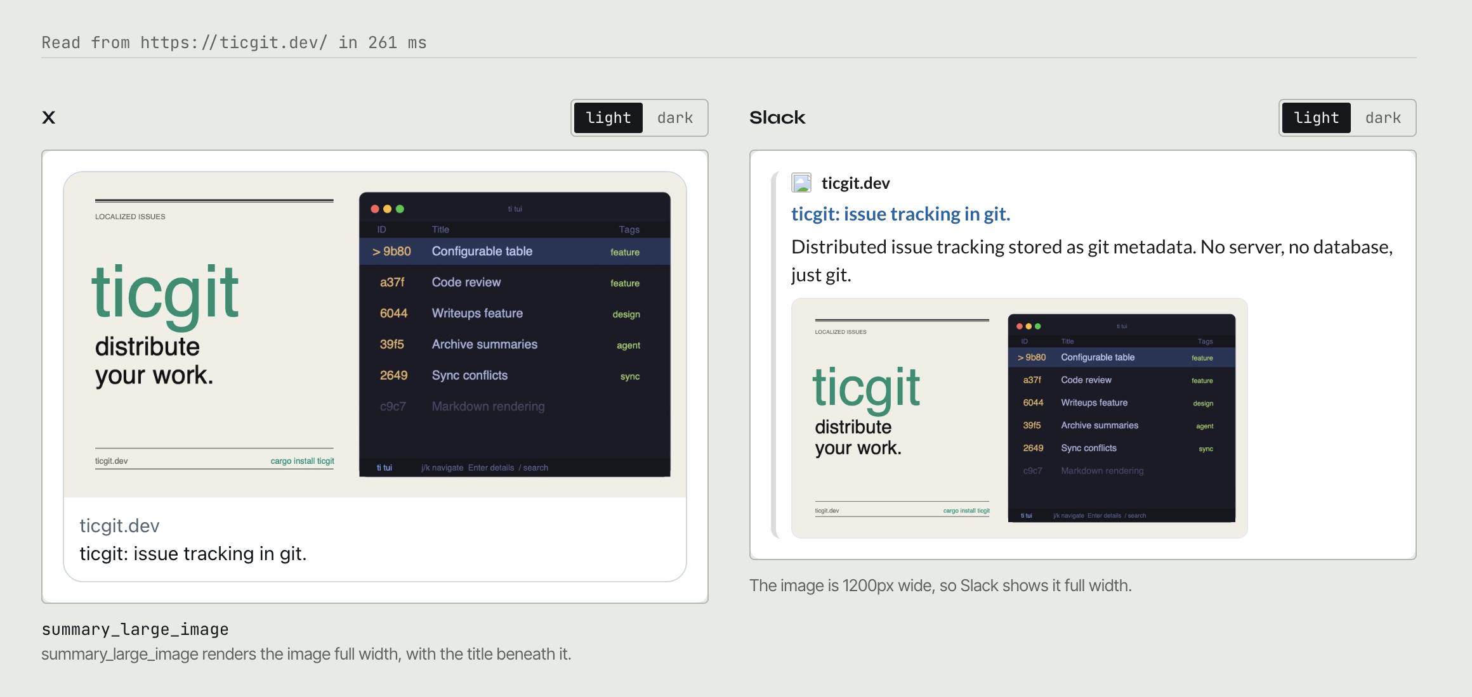This screenshot has height=697, width=1472.
Task: Click the ticgit.dev domain in the X card
Action: (119, 525)
